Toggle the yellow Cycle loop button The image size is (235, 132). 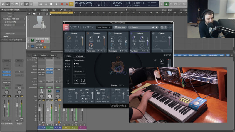click(71, 4)
